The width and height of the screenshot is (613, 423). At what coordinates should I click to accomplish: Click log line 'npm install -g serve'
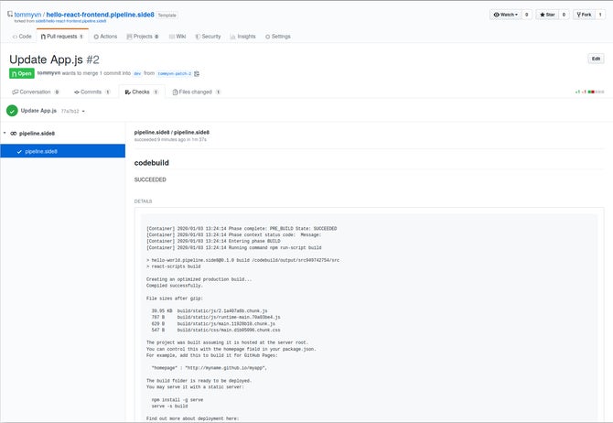(x=177, y=400)
